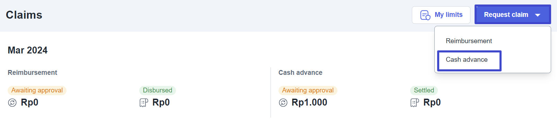The width and height of the screenshot is (557, 129).
Task: Click the Disbursed status badge
Action: 158,90
